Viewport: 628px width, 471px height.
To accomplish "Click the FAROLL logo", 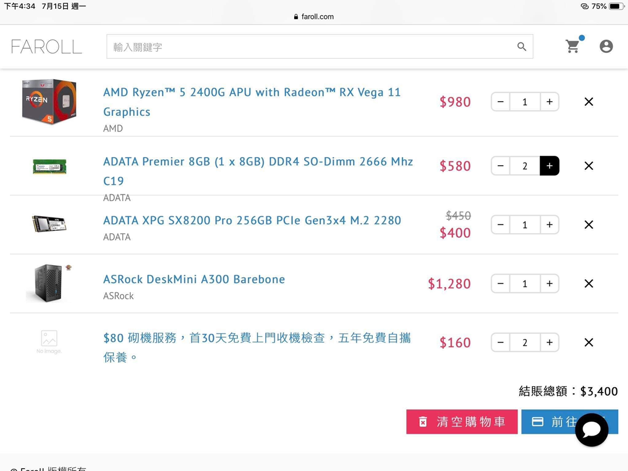I will tap(47, 47).
